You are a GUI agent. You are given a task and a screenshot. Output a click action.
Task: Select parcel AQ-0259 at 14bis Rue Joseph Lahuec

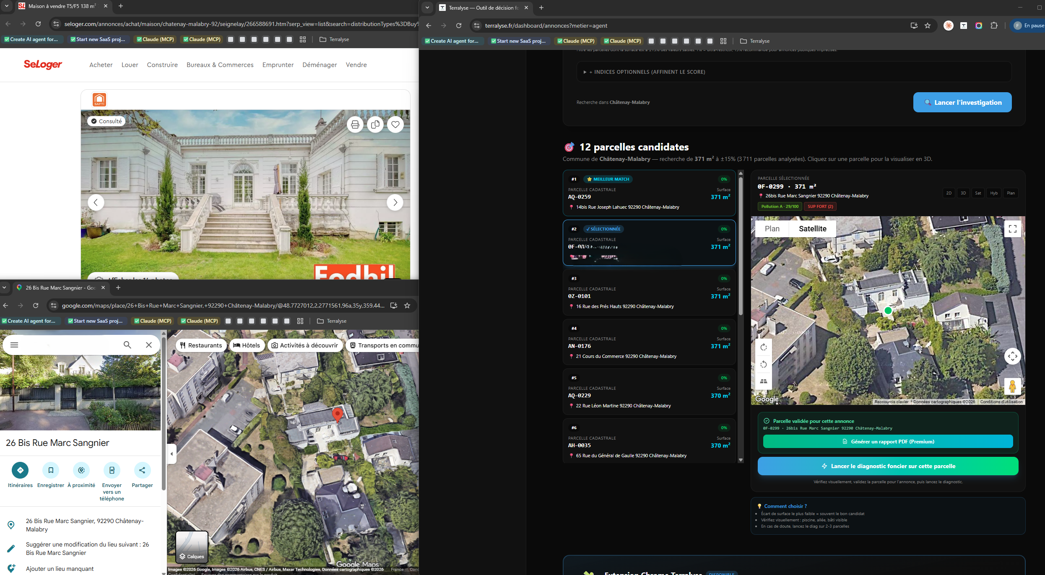[x=649, y=193]
